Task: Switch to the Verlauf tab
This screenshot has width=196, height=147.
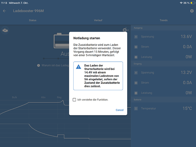Action: pyautogui.click(x=98, y=20)
